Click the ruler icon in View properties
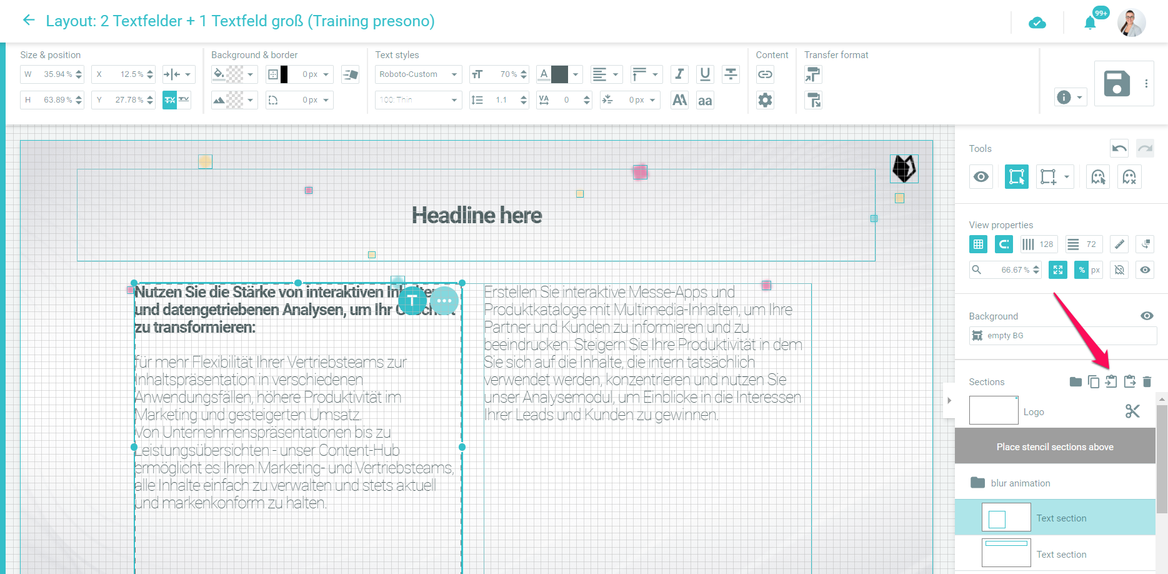Image resolution: width=1168 pixels, height=574 pixels. [1120, 244]
